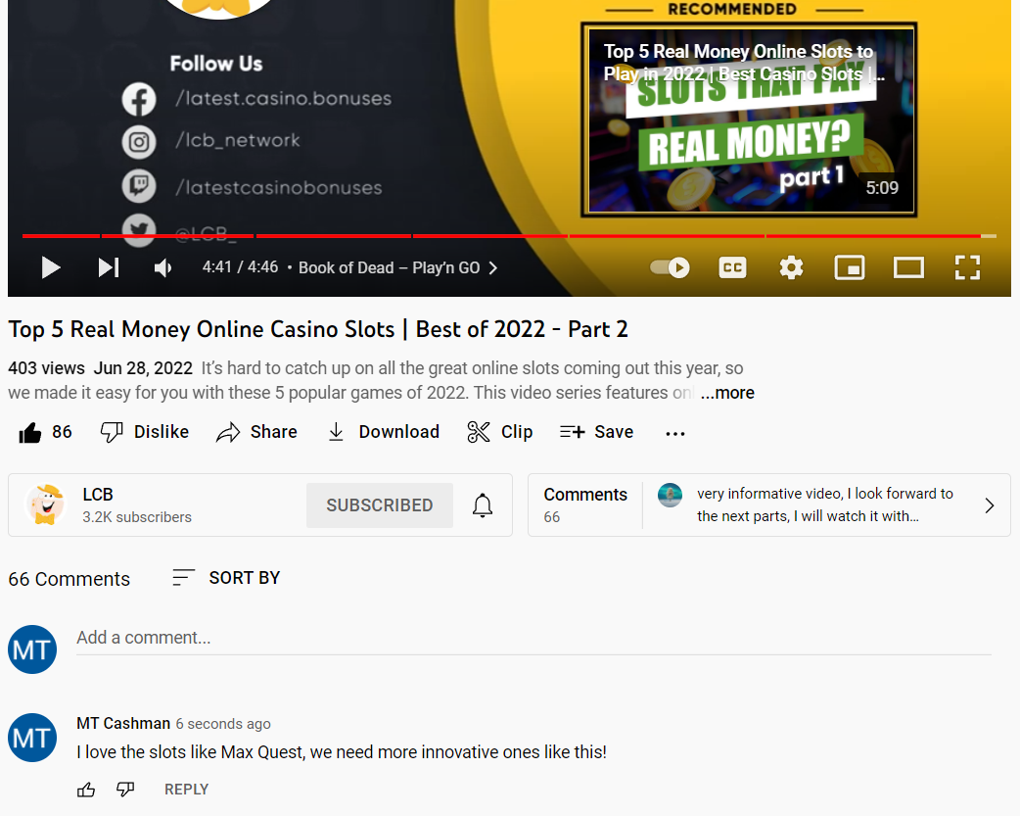Click the Facebook icon under Follow Us
The height and width of the screenshot is (816, 1020).
[x=139, y=99]
